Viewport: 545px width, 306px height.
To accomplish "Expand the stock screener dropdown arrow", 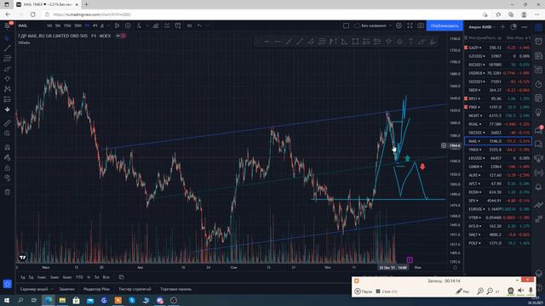I will [x=52, y=289].
